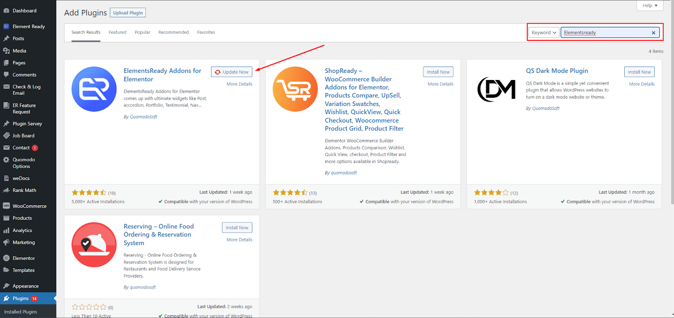Click the Dashboard icon in sidebar
674x318 pixels.
[x=6, y=11]
